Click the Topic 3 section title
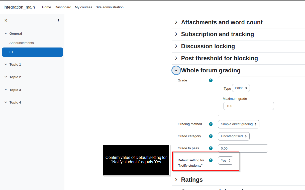 15,90
